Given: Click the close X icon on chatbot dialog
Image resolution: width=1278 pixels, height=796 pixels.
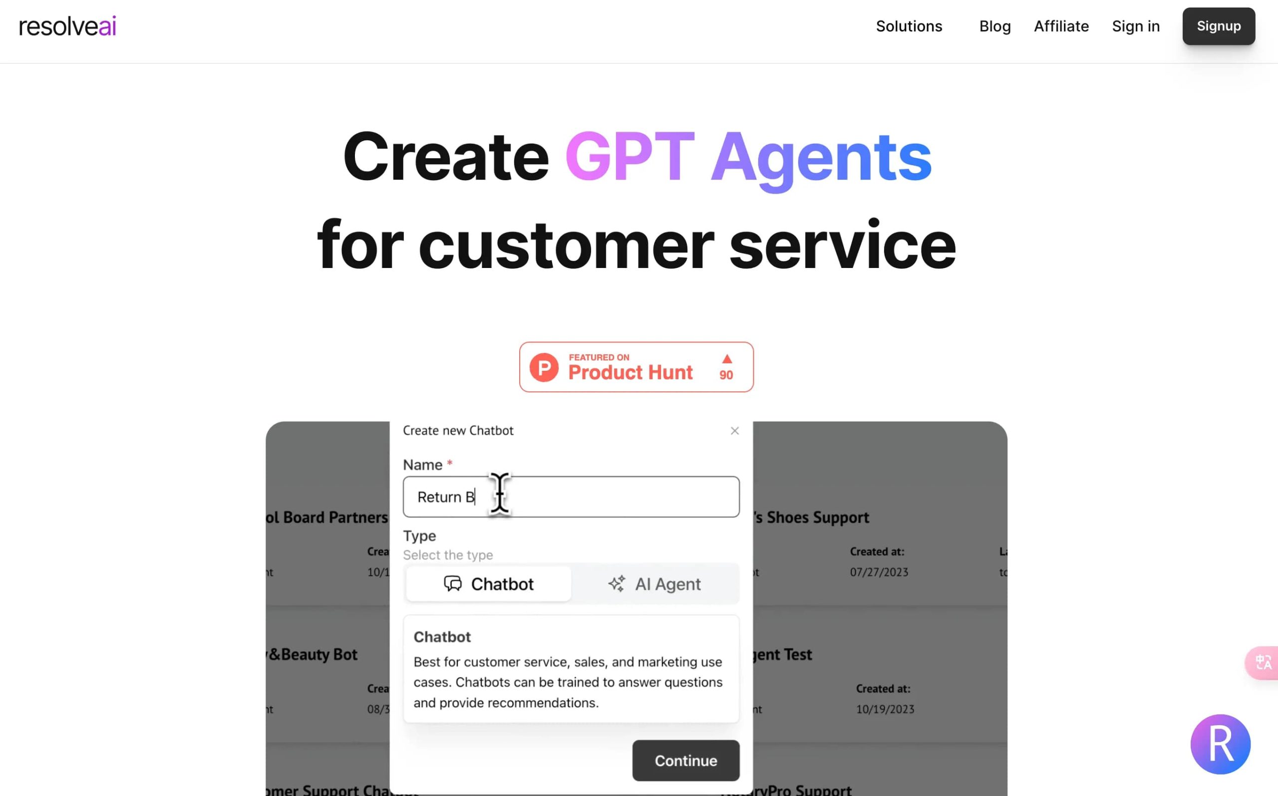Looking at the screenshot, I should [734, 431].
